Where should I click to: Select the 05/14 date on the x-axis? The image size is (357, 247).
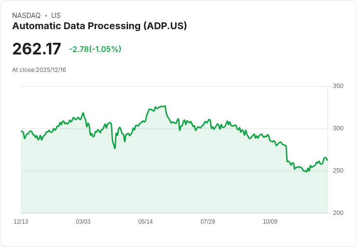coord(146,222)
